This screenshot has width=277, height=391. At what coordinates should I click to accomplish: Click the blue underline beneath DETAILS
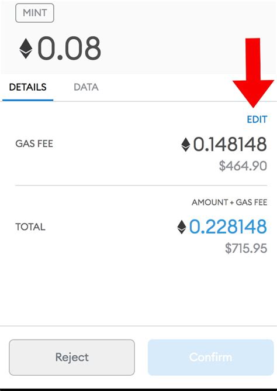pyautogui.click(x=27, y=100)
